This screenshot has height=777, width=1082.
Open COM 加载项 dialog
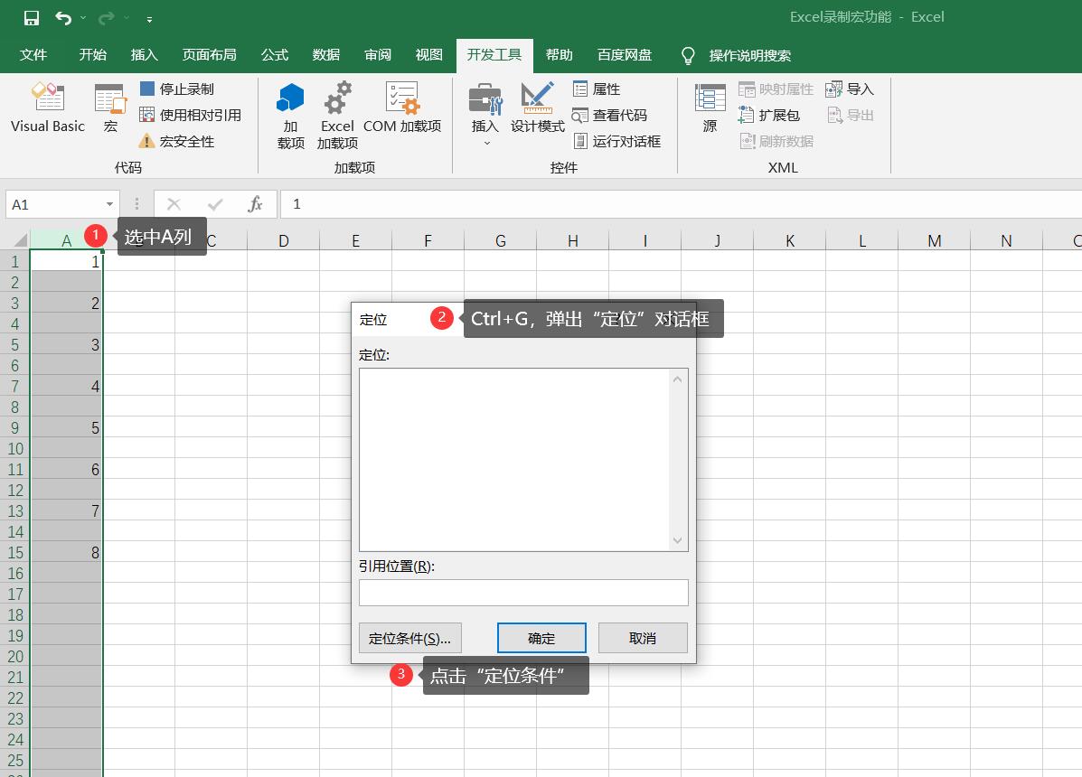(402, 107)
